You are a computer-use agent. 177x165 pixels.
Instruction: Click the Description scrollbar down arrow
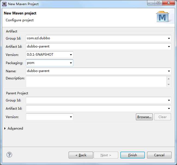point(169,84)
